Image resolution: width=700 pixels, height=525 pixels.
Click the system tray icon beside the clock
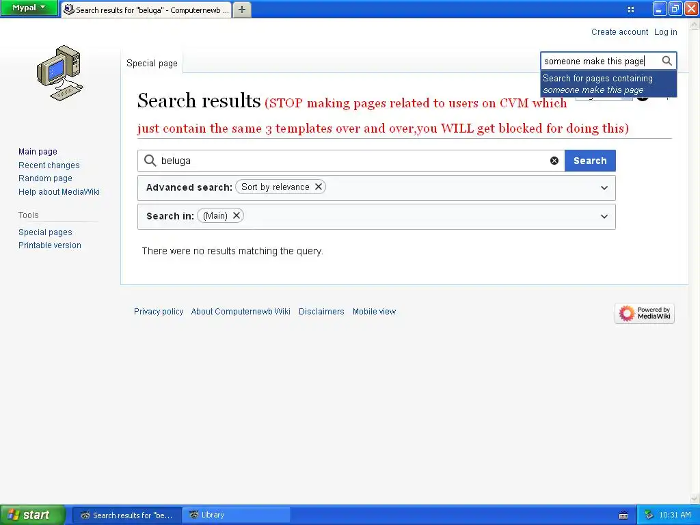click(649, 515)
